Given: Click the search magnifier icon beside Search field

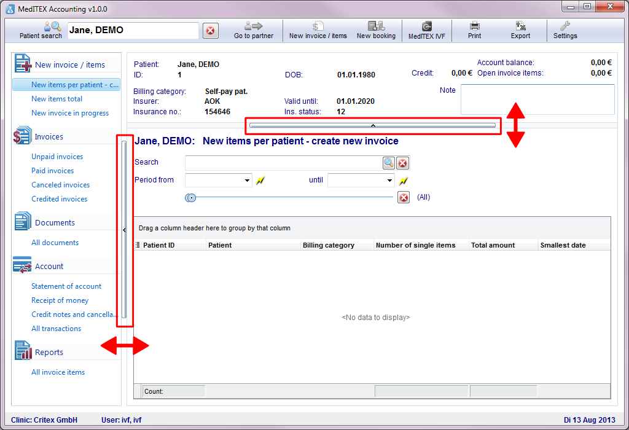Looking at the screenshot, I should (x=389, y=163).
